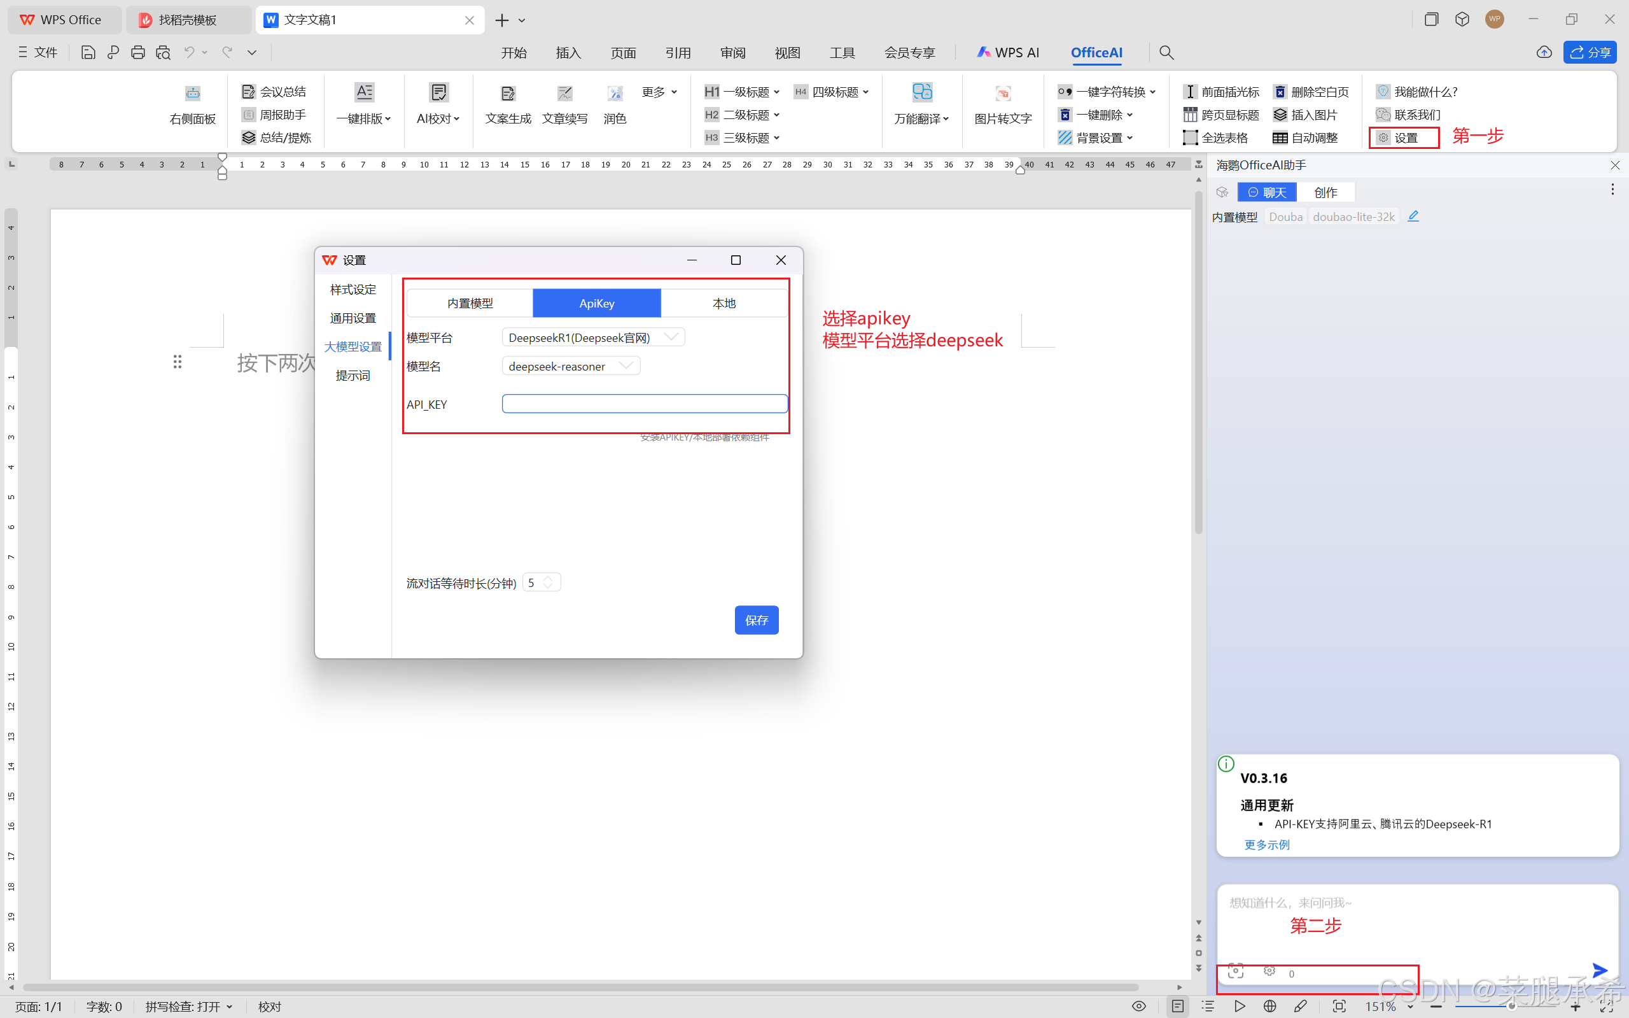Click the 文章续写 continue writing icon
This screenshot has width=1629, height=1018.
pos(564,94)
